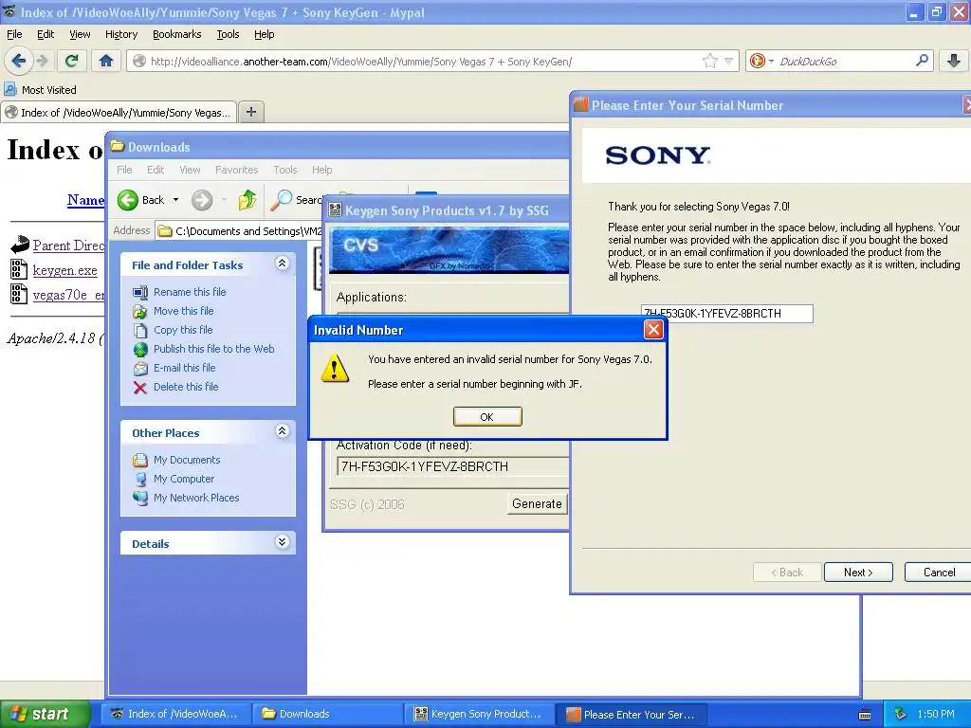Open the Most Visited bookmarks folder
Viewport: 971px width, 728px height.
click(41, 90)
